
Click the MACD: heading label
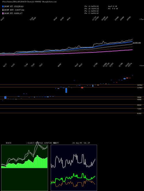(9, 143)
